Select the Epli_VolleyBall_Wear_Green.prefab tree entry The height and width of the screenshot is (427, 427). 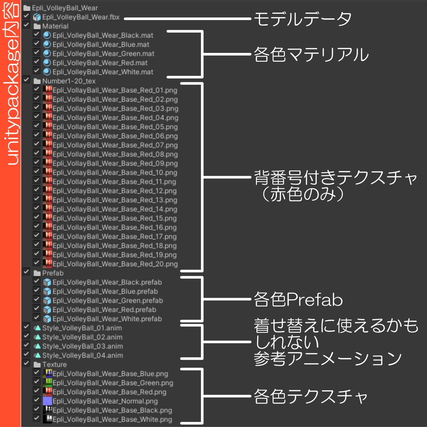tap(104, 300)
